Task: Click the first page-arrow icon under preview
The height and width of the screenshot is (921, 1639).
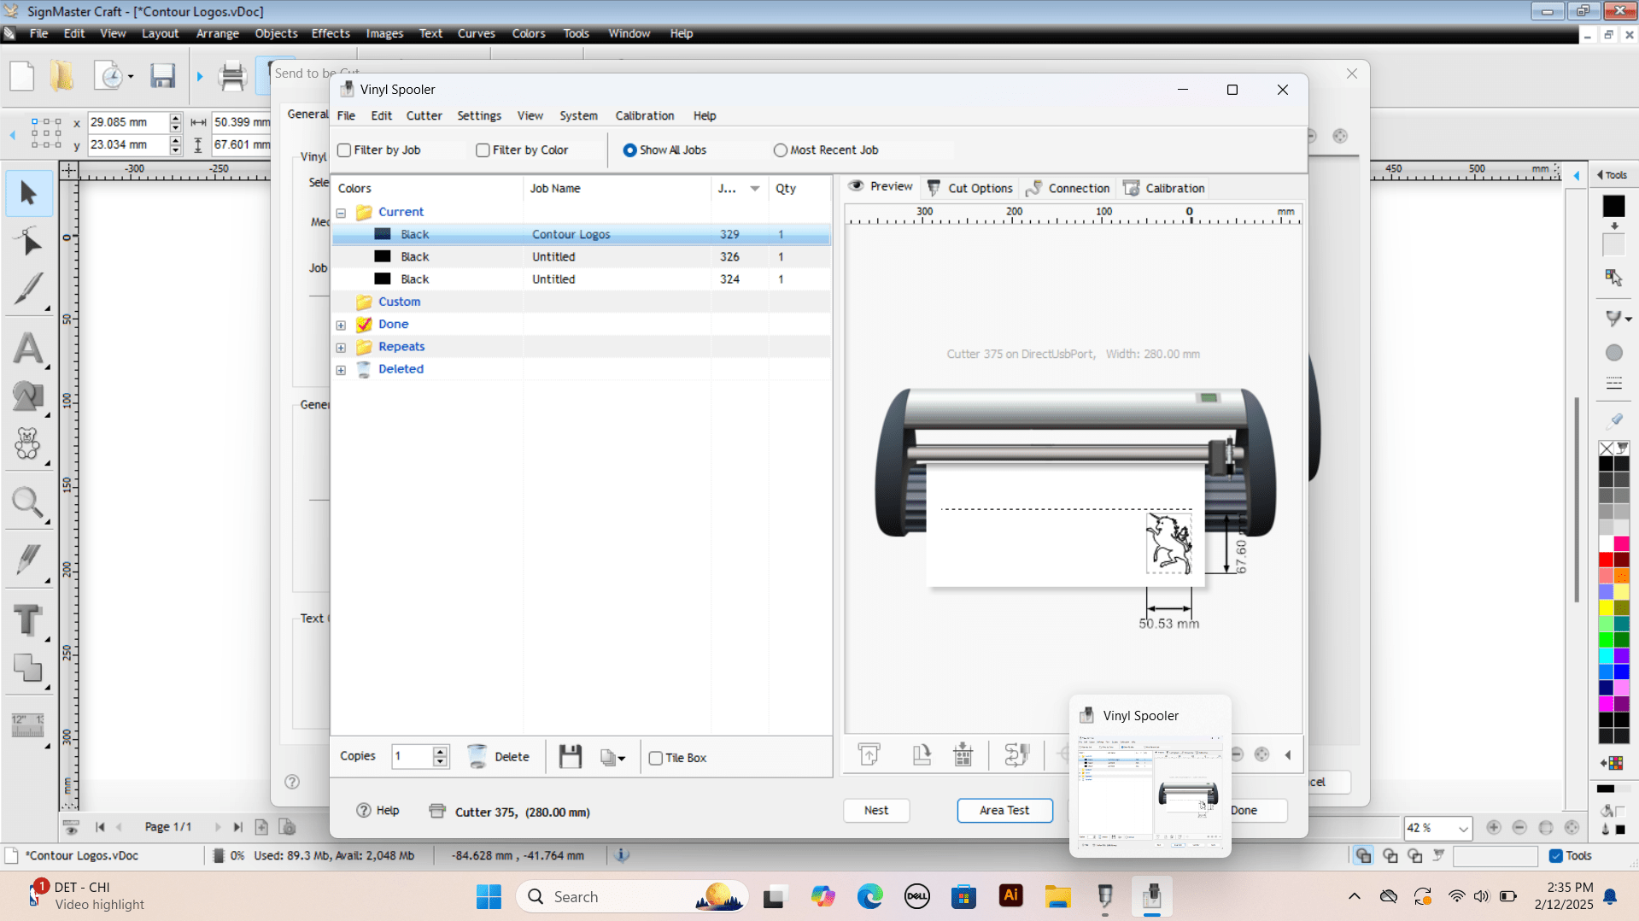Action: point(869,754)
